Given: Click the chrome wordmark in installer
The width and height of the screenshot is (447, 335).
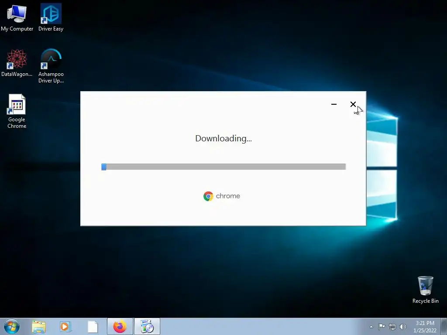Looking at the screenshot, I should [228, 196].
